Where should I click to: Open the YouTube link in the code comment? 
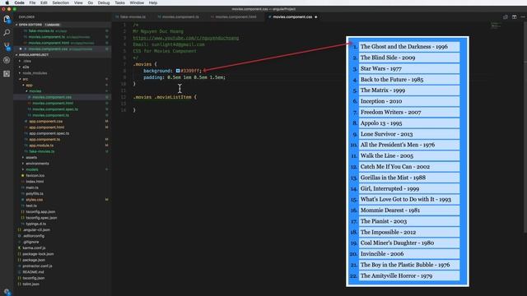186,38
